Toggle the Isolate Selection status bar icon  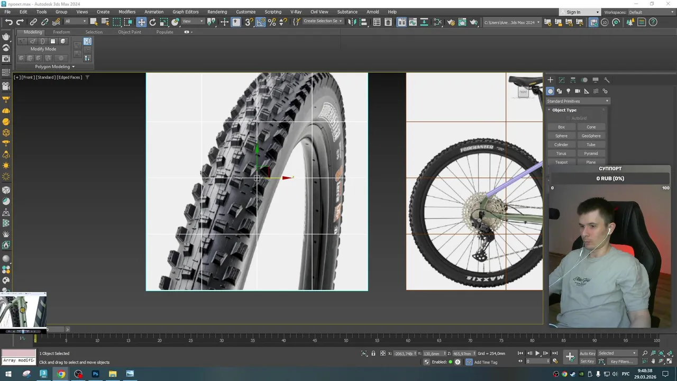364,353
